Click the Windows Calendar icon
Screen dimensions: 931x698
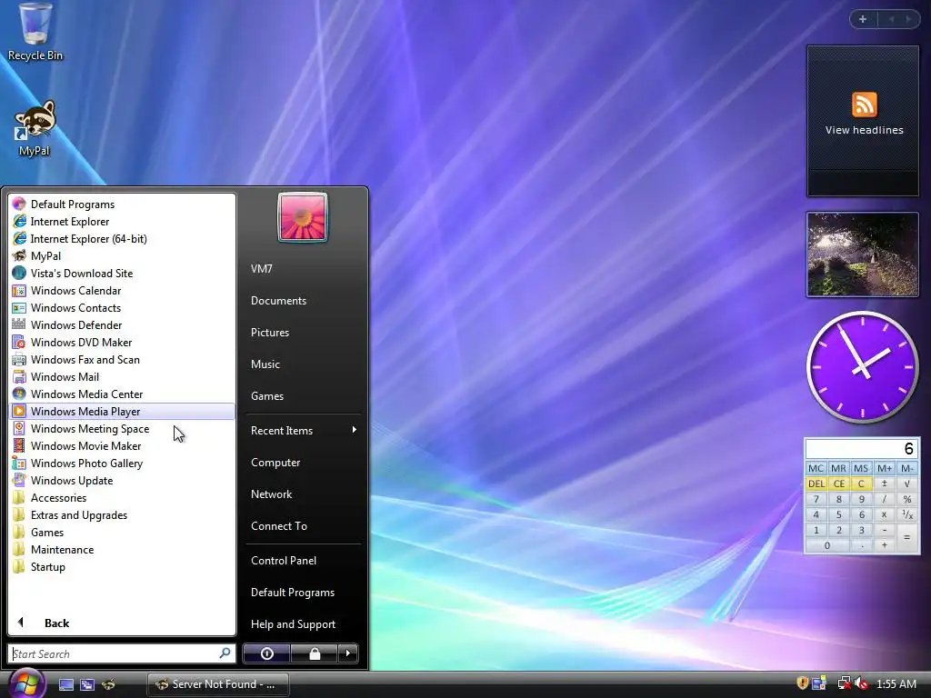click(19, 290)
